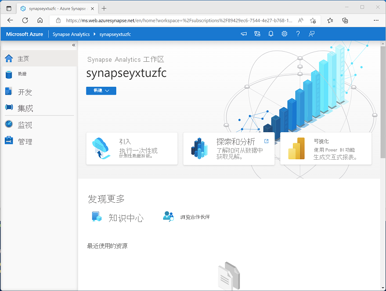The height and width of the screenshot is (291, 386).
Task: Click the blue cylinder Data icon
Action: (x=9, y=74)
